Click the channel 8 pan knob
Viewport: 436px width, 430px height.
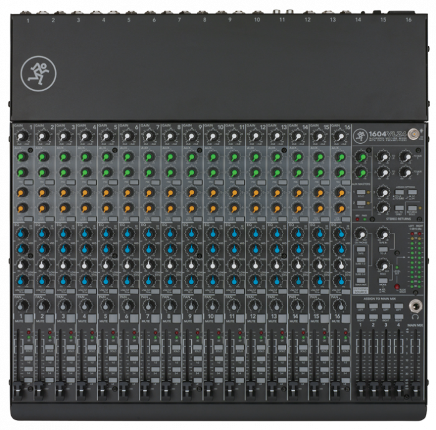point(169,306)
